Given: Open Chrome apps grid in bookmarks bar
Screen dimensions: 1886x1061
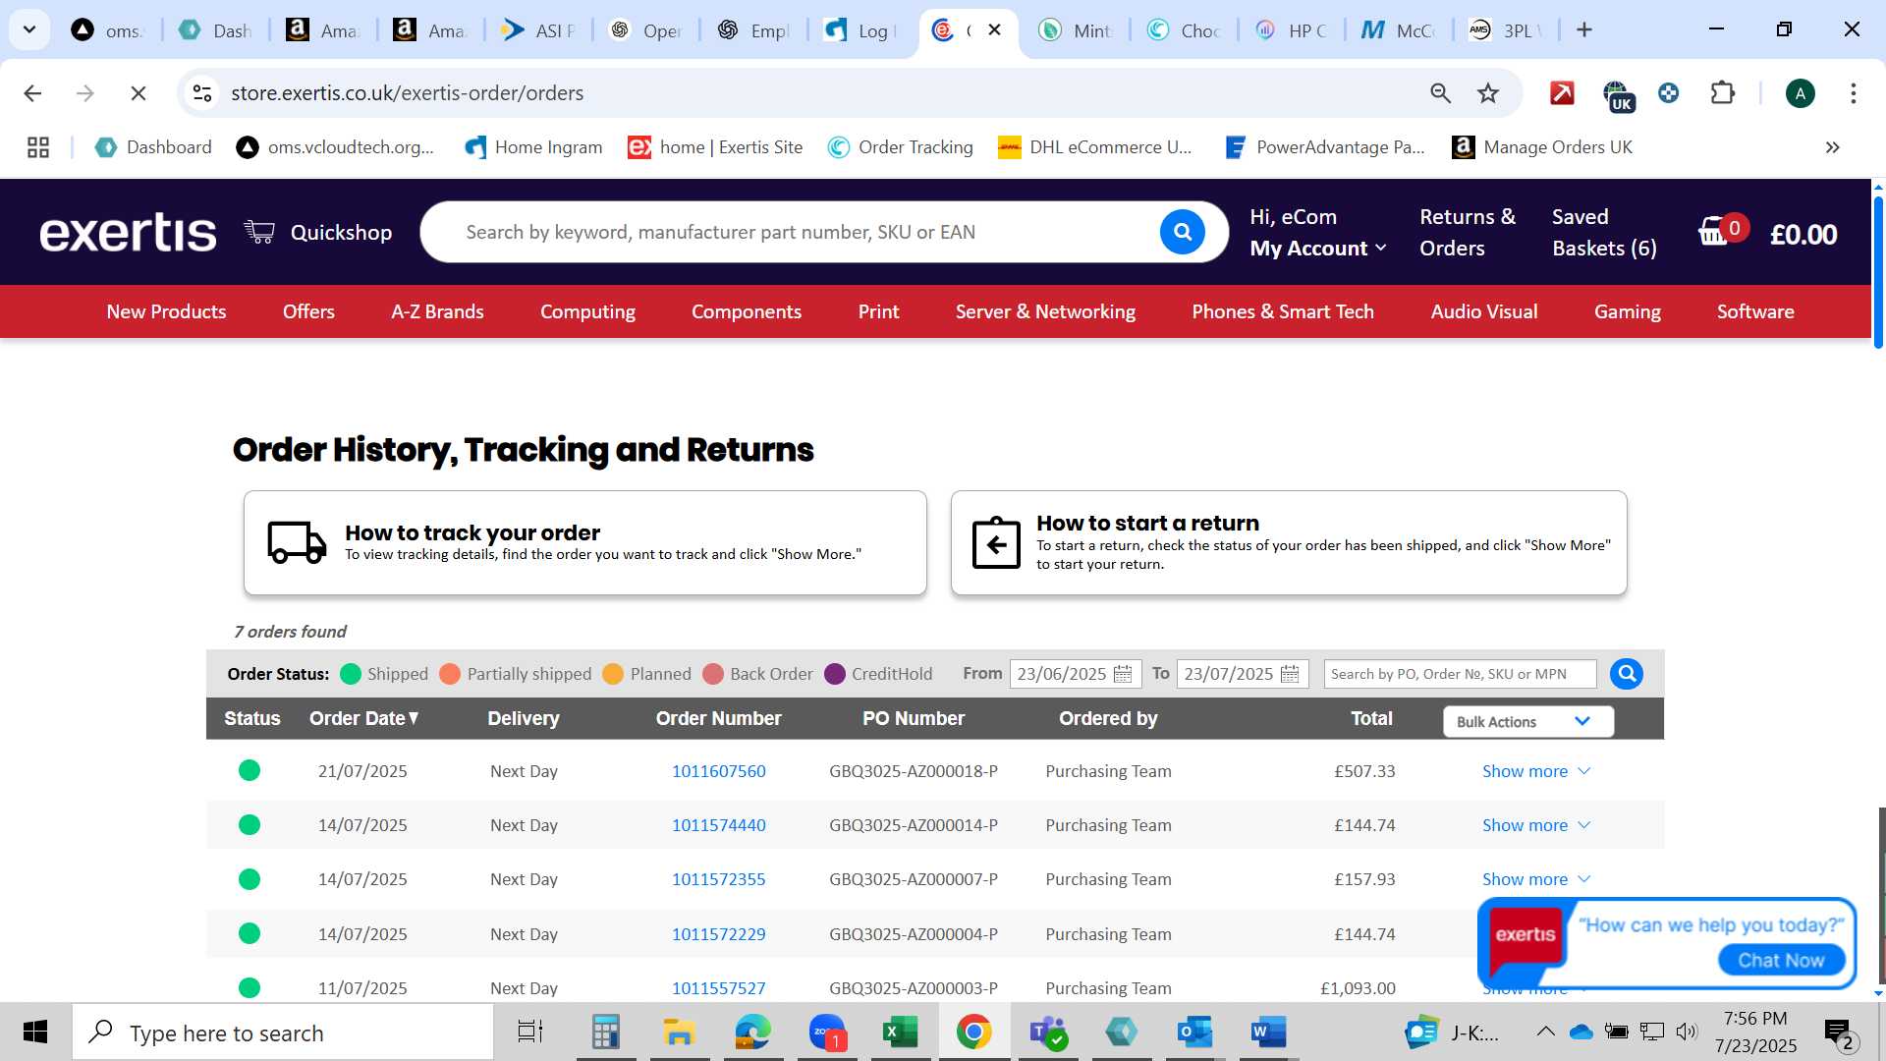Looking at the screenshot, I should click(38, 147).
